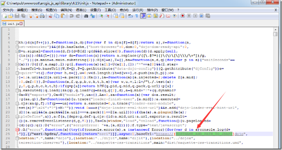The height and width of the screenshot is (150, 282).
Task: Zoom in with the magnifier plus icon
Action: pos(101,16)
